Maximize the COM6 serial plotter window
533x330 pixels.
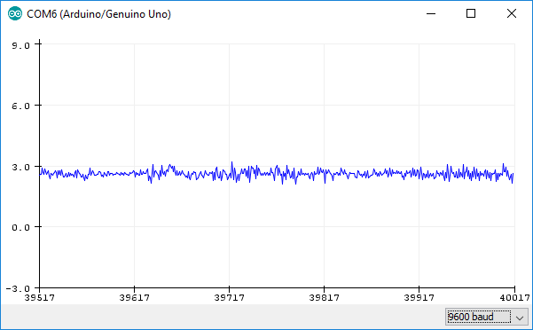471,13
